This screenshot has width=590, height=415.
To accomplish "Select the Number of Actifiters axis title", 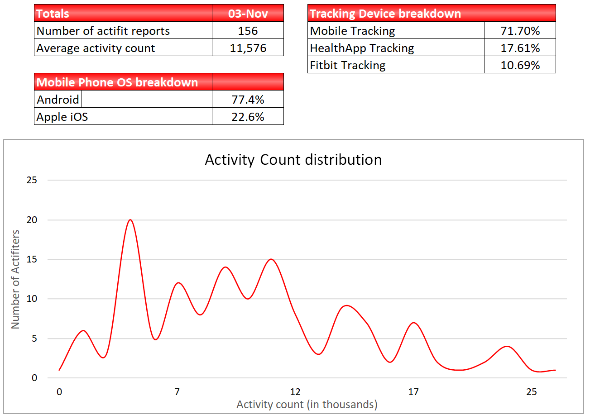I will (x=16, y=279).
